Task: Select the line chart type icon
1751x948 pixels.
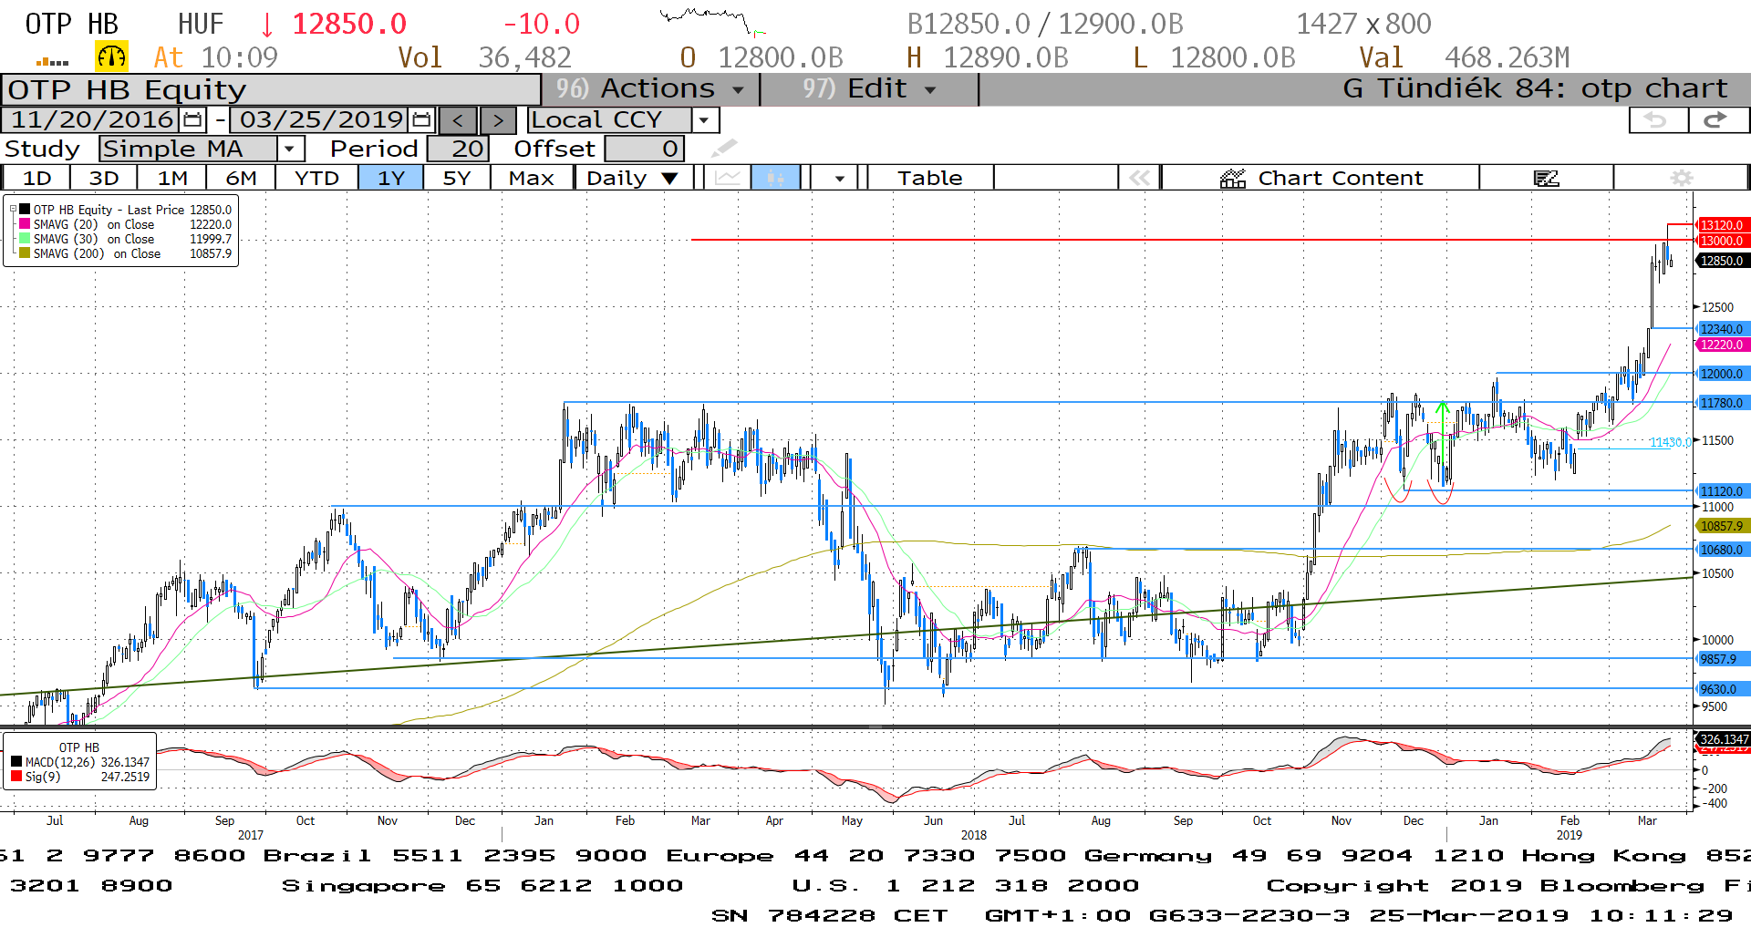Action: (x=727, y=178)
